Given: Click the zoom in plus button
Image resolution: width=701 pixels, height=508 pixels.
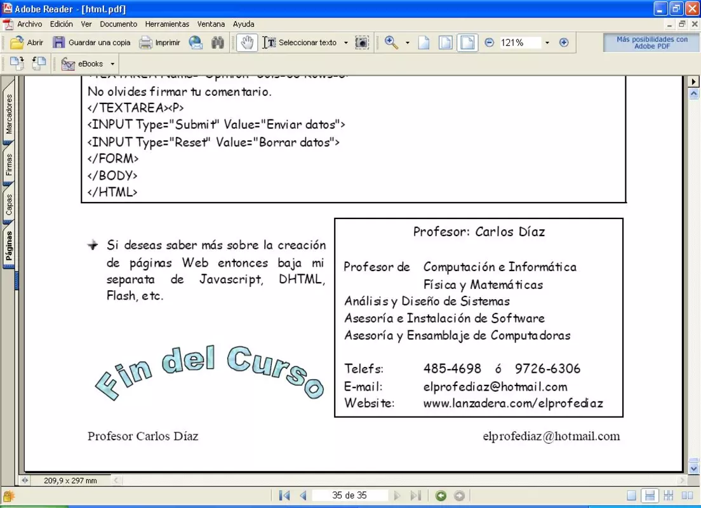Looking at the screenshot, I should coord(564,43).
